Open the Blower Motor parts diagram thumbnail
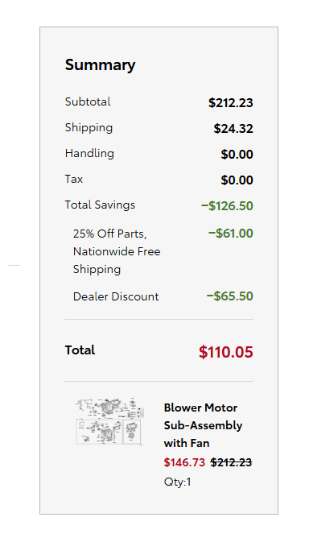309x538 pixels. point(109,422)
